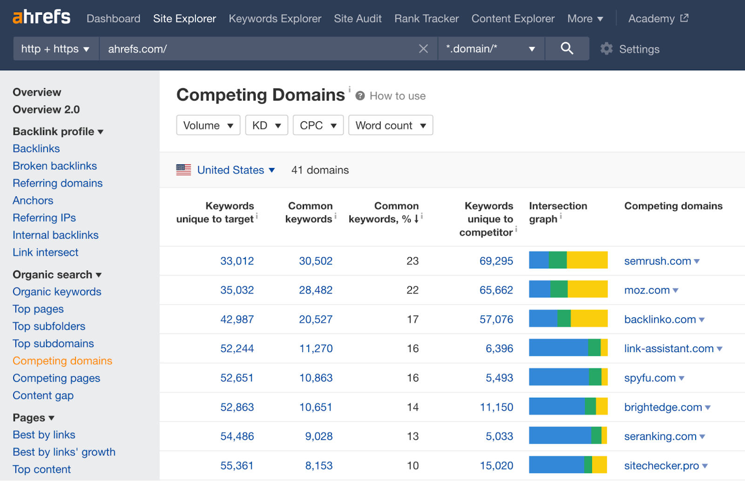Open Site Audit tab
The width and height of the screenshot is (745, 481).
click(358, 19)
